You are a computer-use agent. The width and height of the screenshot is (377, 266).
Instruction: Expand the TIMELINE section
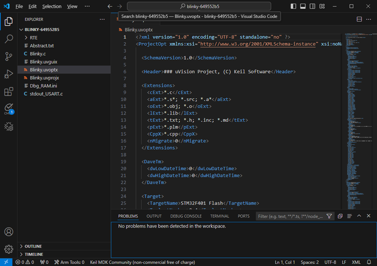[x=64, y=254]
